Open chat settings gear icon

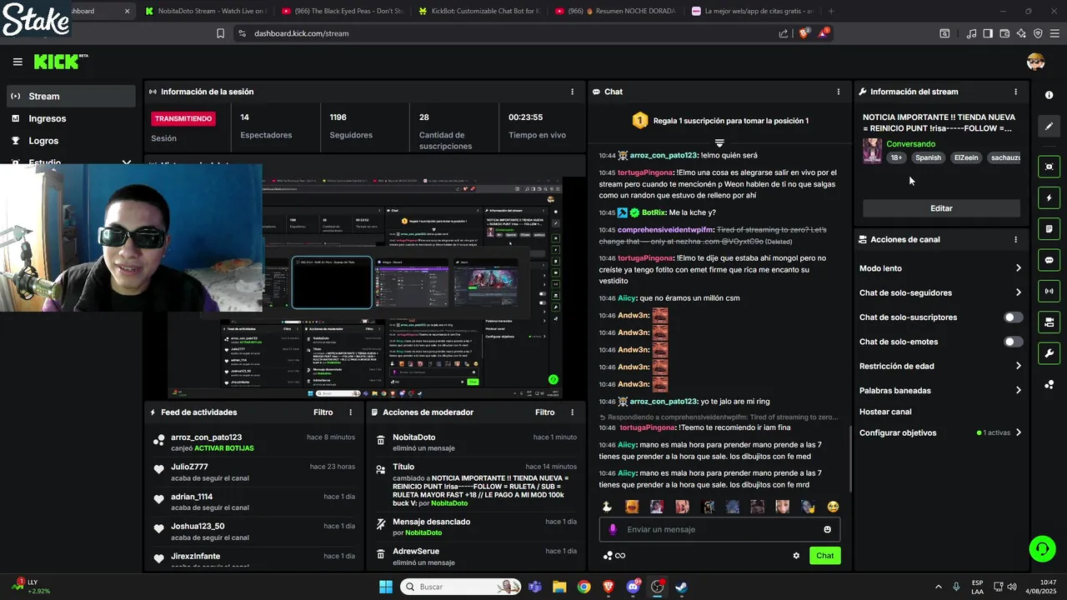[x=796, y=556]
